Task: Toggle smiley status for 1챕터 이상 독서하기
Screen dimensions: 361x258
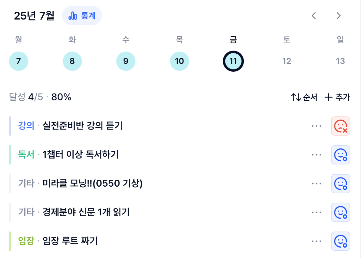Action: click(340, 155)
